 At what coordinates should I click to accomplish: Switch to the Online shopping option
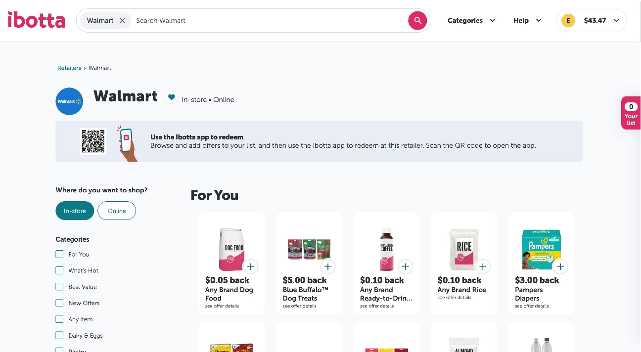pos(117,211)
